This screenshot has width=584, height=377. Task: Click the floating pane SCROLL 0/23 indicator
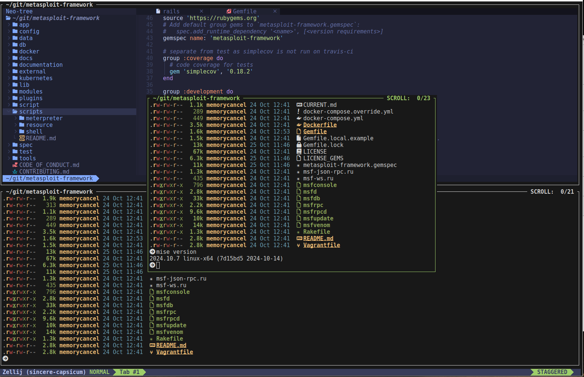[x=408, y=98]
